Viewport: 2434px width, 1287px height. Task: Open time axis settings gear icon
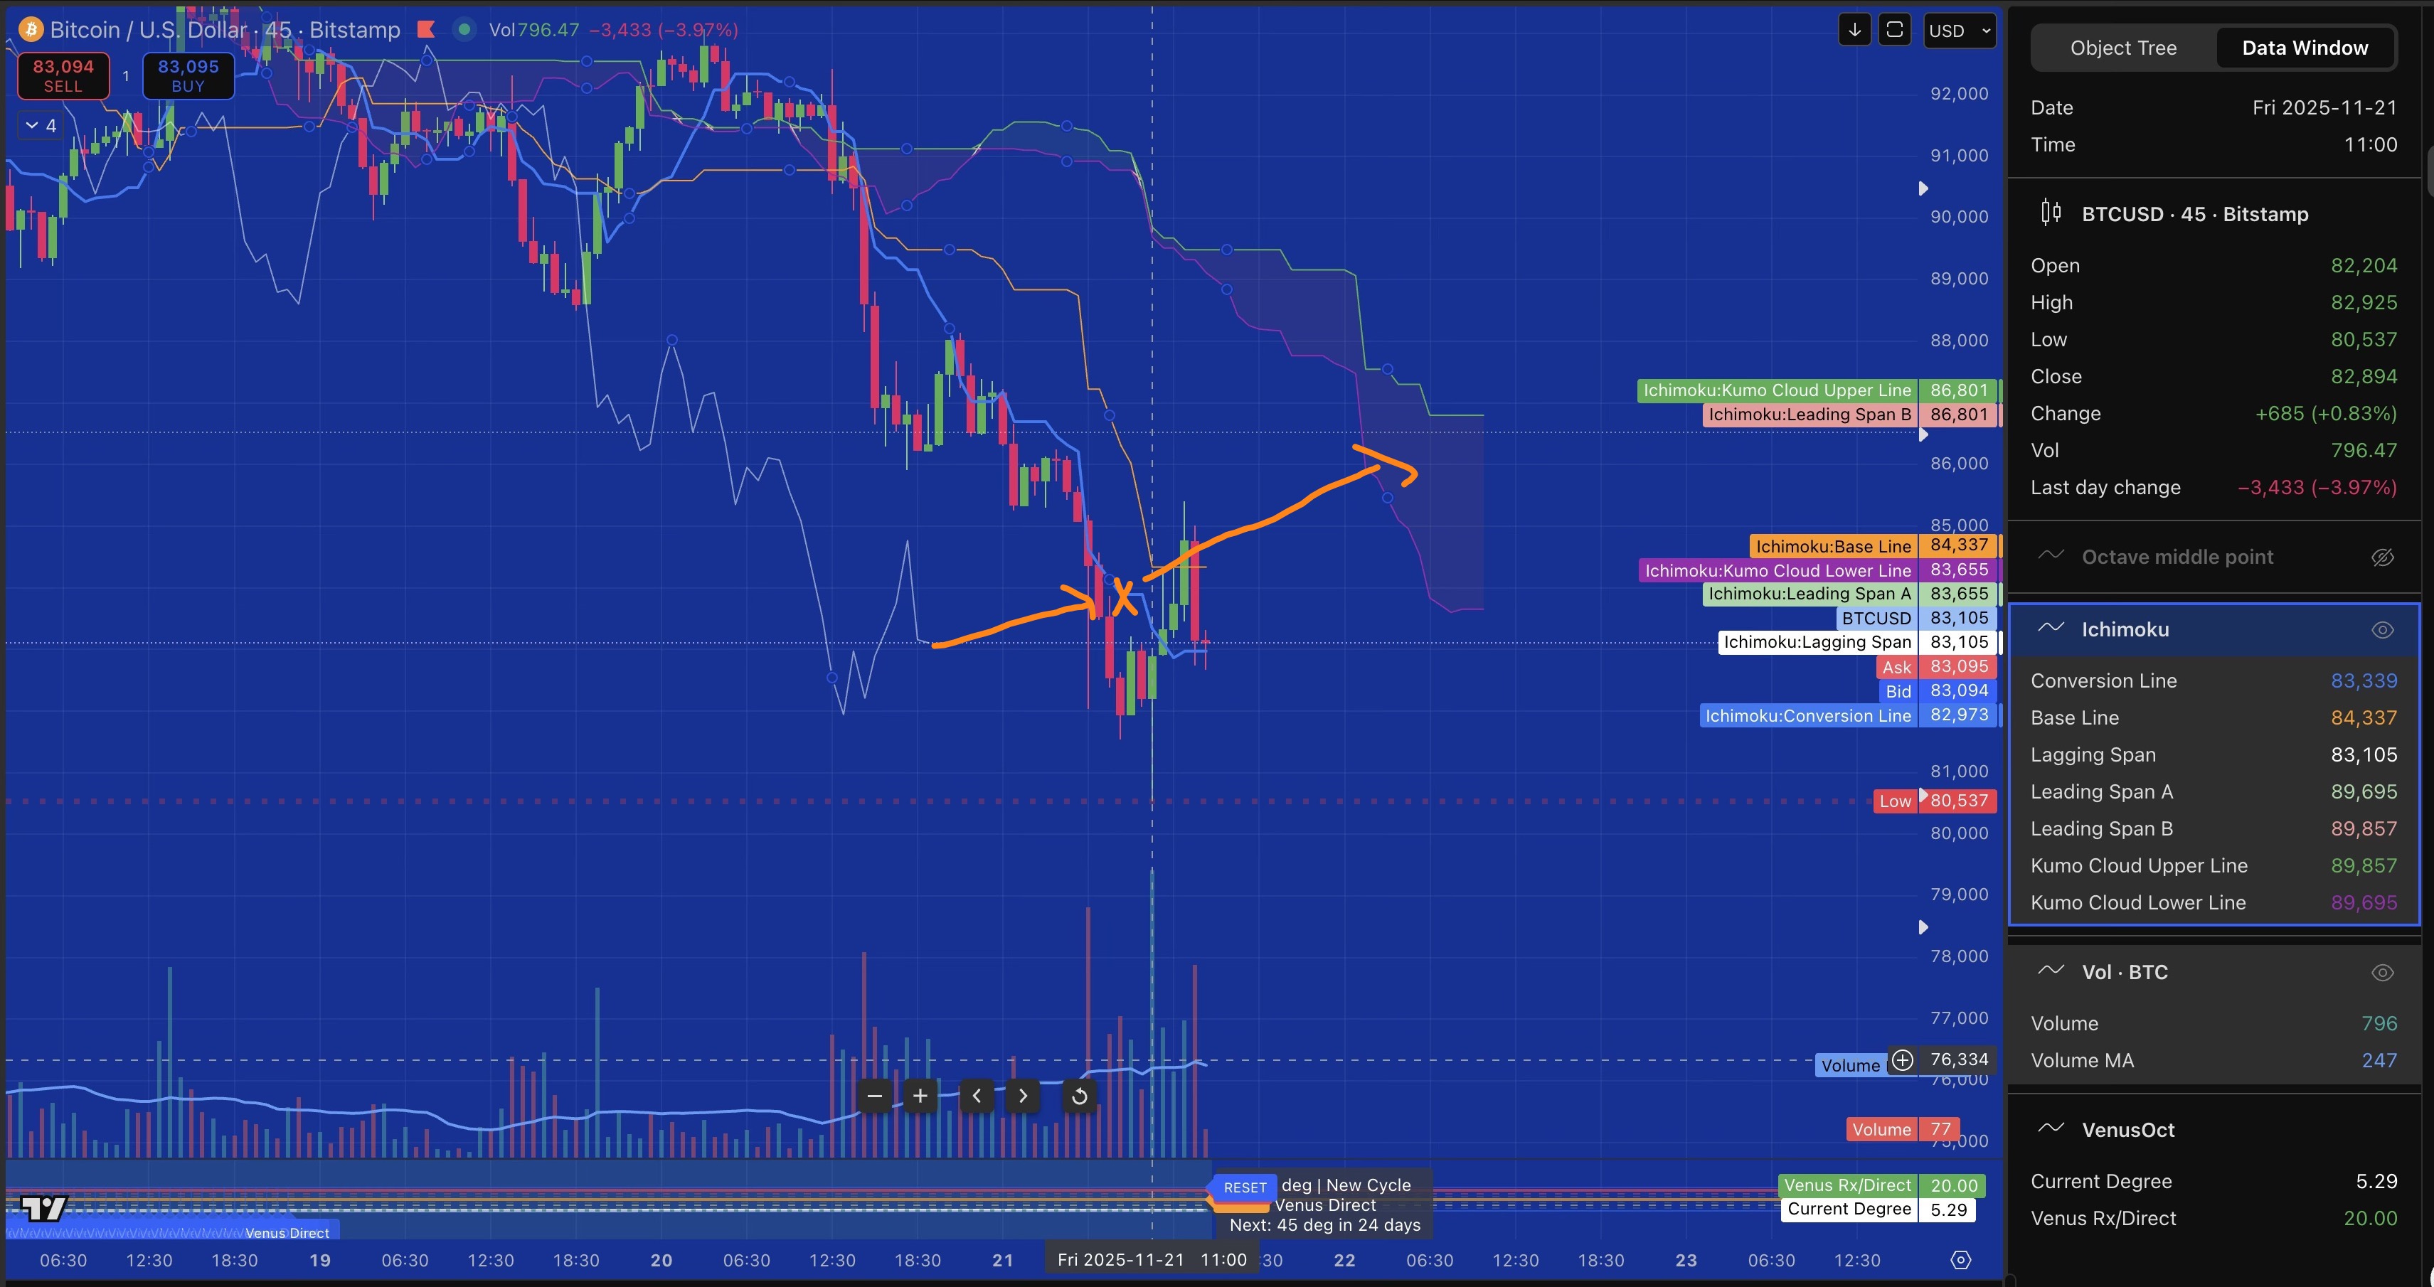point(1960,1259)
